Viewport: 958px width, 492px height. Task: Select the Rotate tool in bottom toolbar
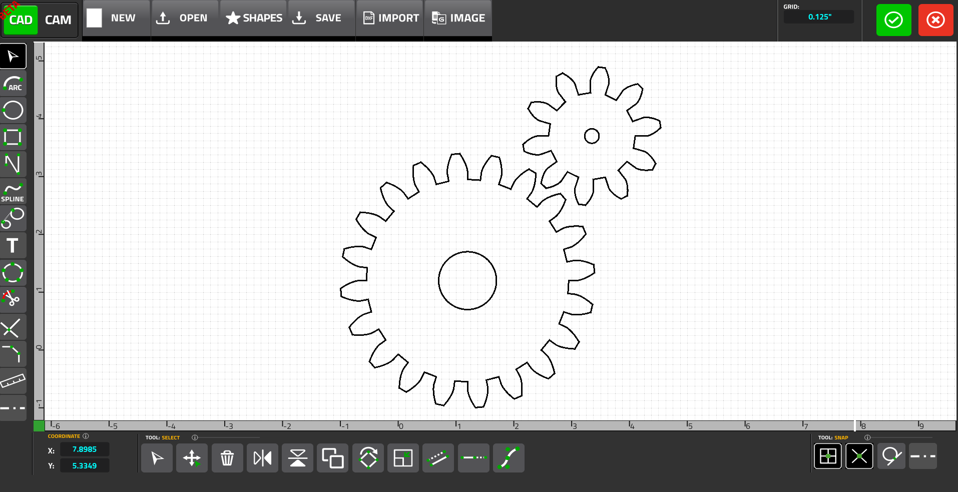tap(368, 457)
